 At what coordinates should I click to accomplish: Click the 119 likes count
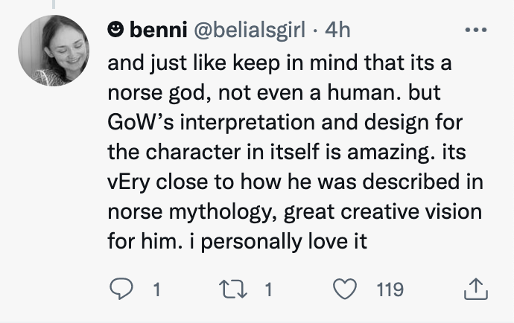click(386, 289)
